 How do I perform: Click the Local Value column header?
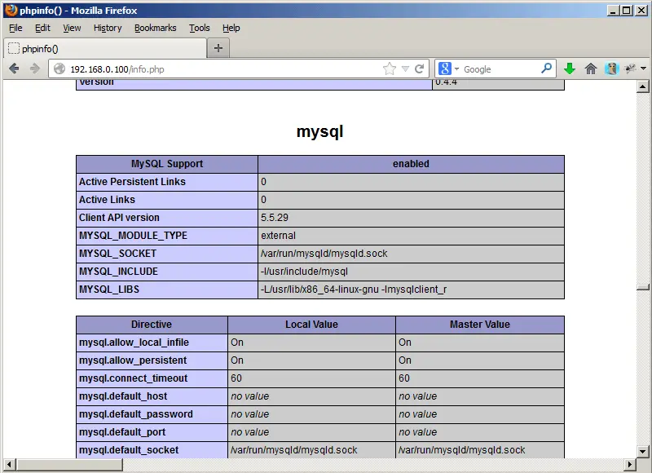(311, 325)
